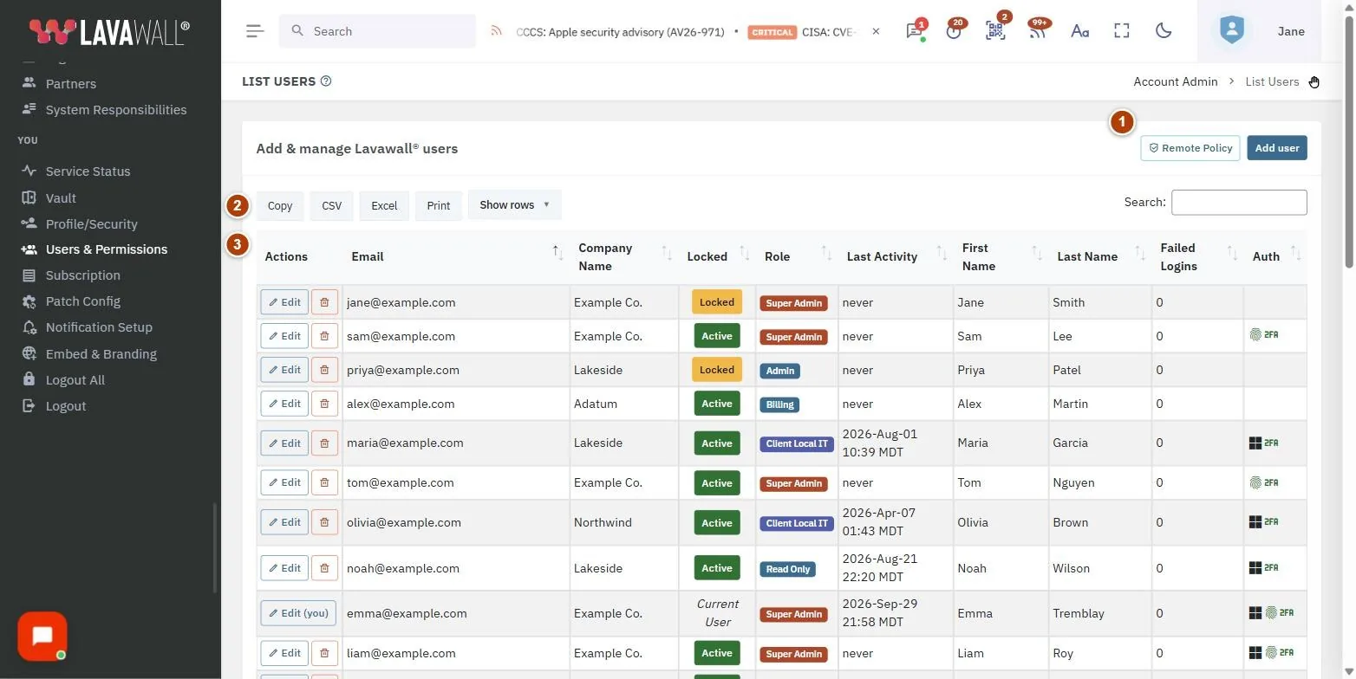Viewport: 1356px width, 679px height.
Task: Open the Jane user profile avatar
Action: click(1231, 31)
